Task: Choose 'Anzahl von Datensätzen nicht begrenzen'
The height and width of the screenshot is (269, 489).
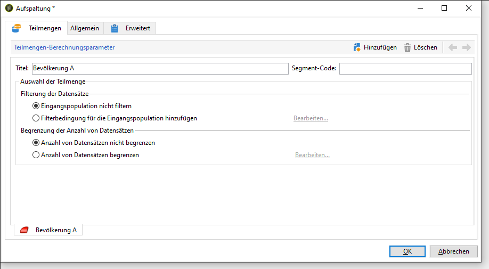Action: coord(36,143)
